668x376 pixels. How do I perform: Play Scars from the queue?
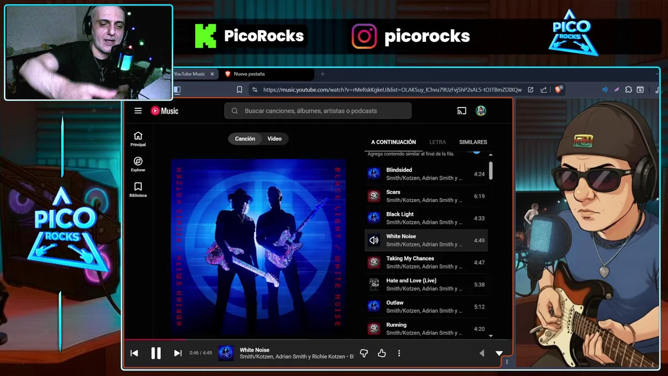(x=426, y=196)
